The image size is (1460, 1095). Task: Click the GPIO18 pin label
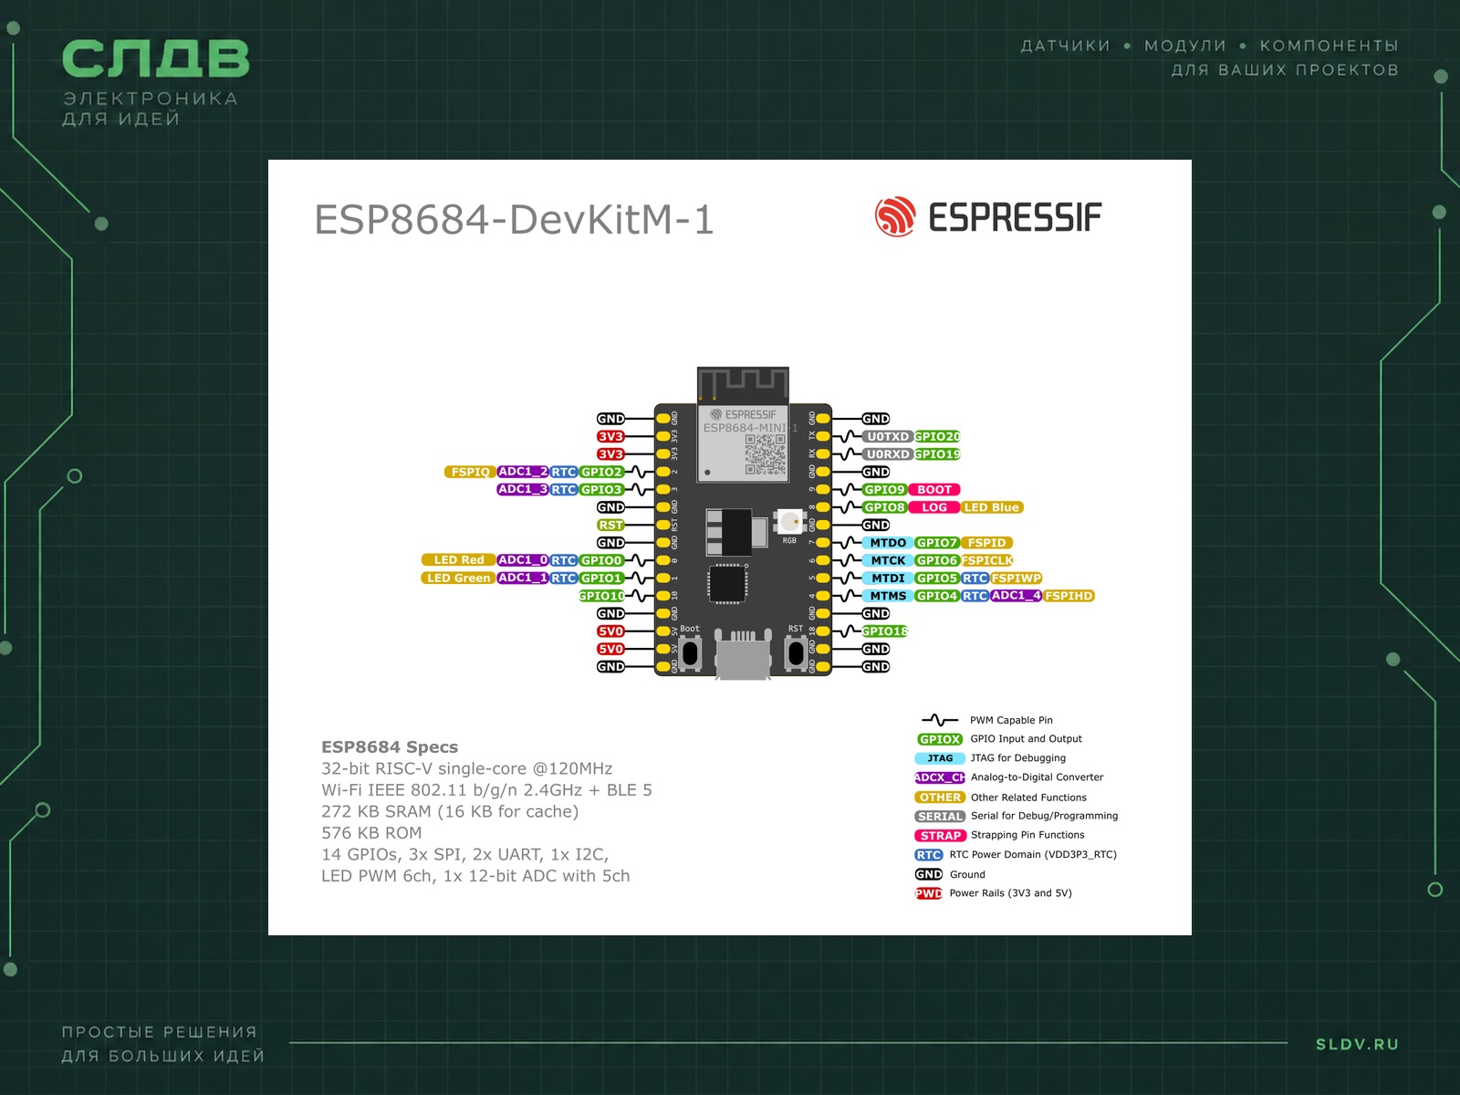point(885,631)
